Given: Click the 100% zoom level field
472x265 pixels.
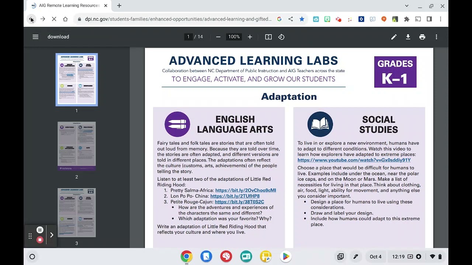Looking at the screenshot, I should 234,37.
